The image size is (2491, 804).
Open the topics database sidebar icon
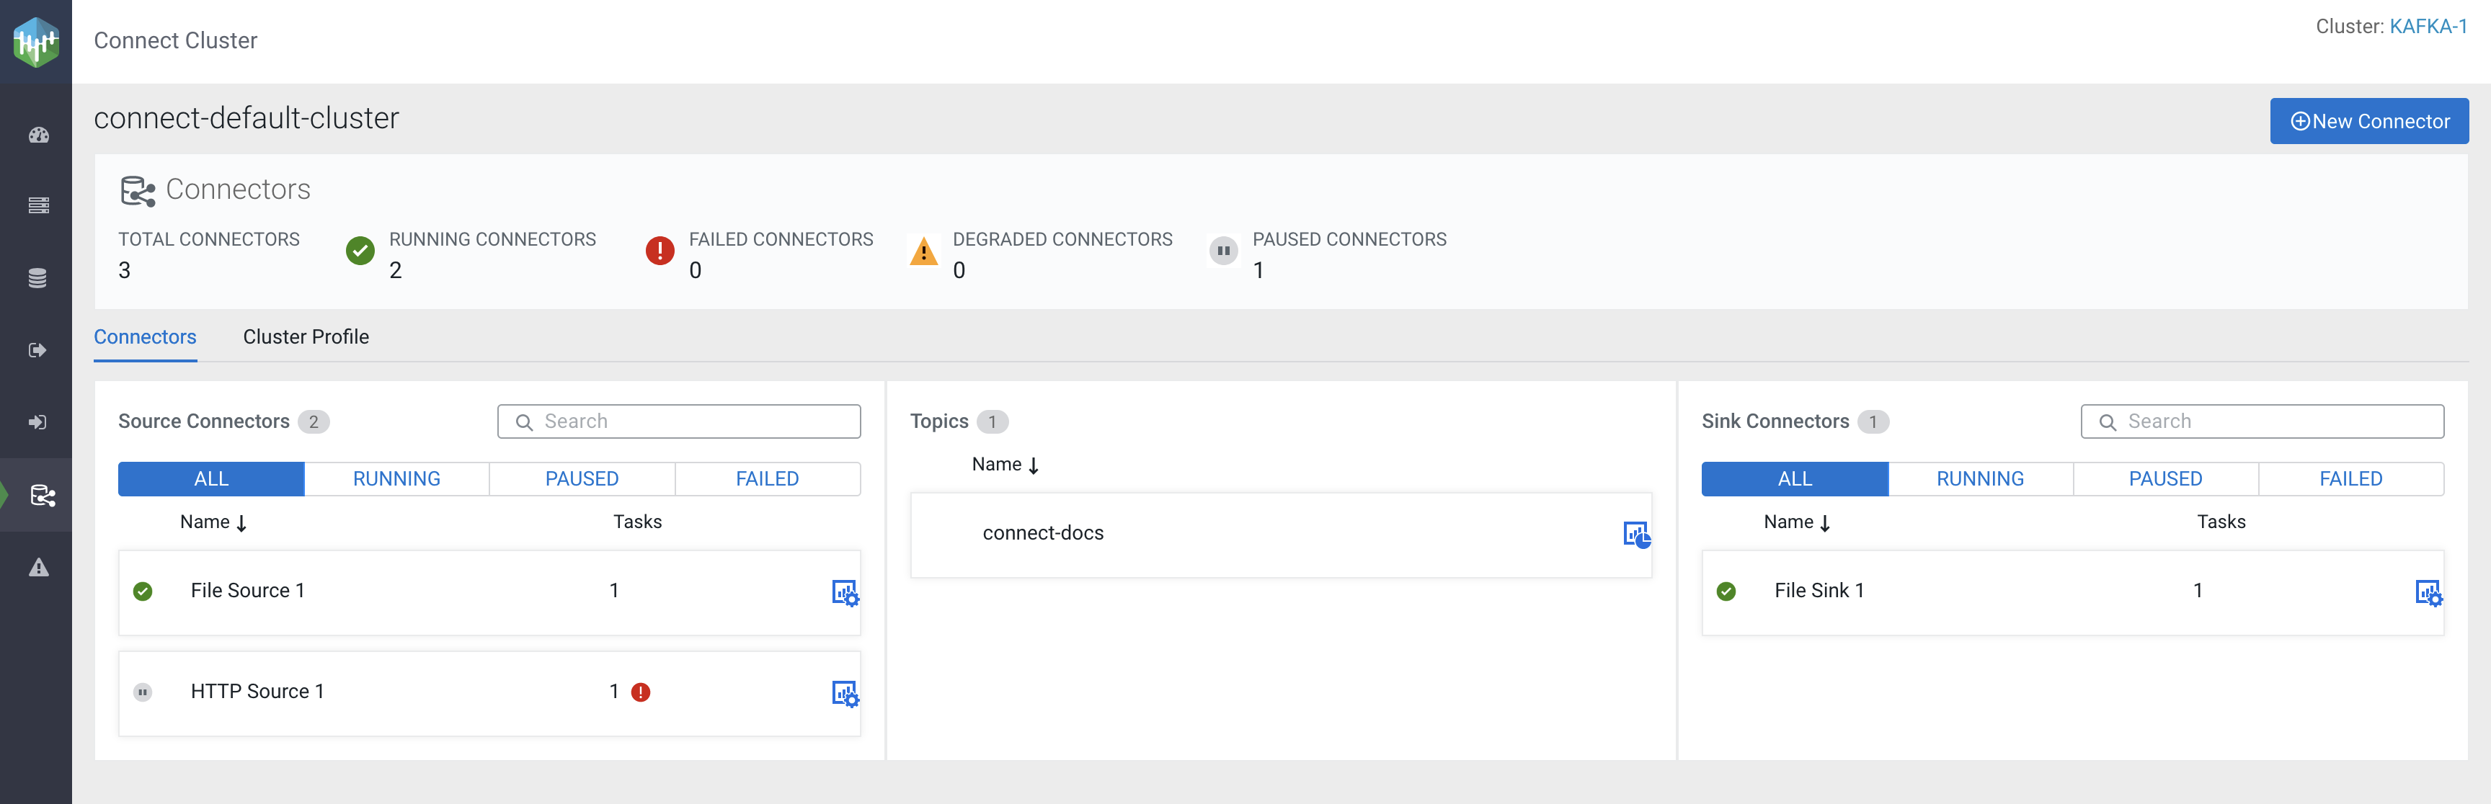point(37,278)
